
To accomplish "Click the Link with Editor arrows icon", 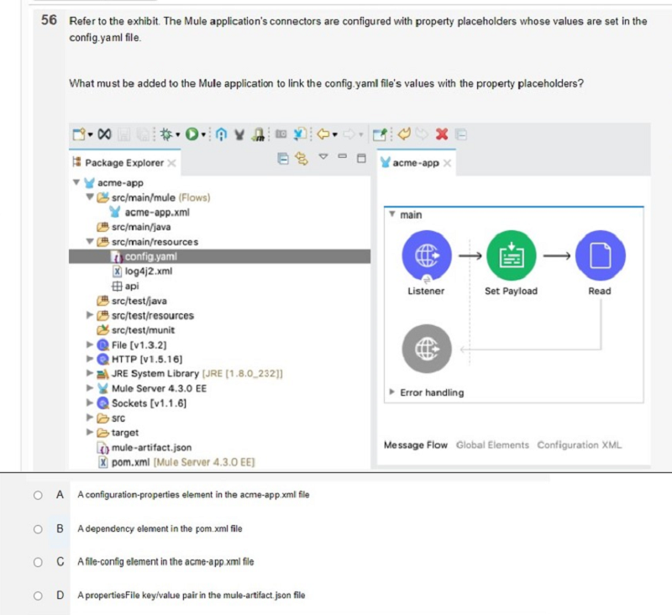I will tap(302, 159).
